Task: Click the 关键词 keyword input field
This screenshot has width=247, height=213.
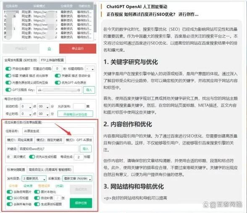Action: point(48,149)
